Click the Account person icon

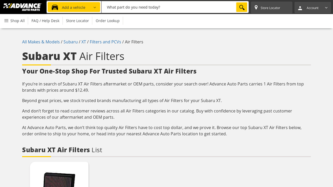(x=300, y=8)
